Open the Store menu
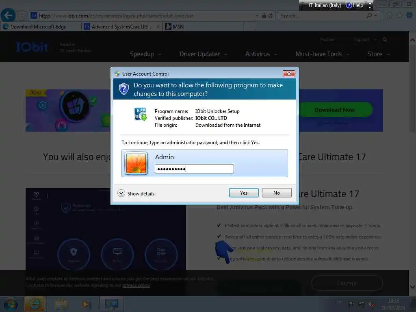The width and height of the screenshot is (416, 312). pyautogui.click(x=378, y=54)
